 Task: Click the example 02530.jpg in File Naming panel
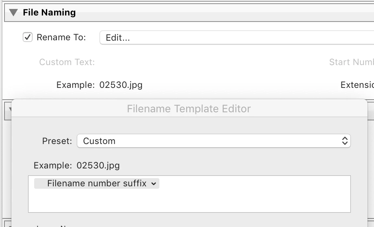tap(121, 85)
